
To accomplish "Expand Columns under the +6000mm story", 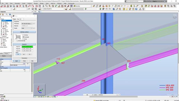I will (x=1, y=24).
